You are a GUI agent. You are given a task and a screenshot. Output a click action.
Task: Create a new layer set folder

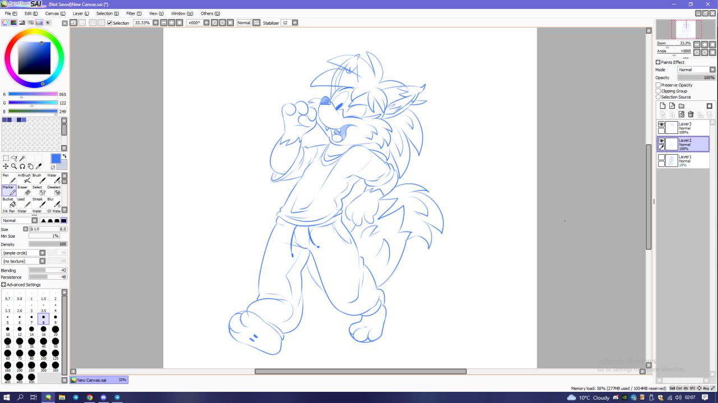coord(682,106)
